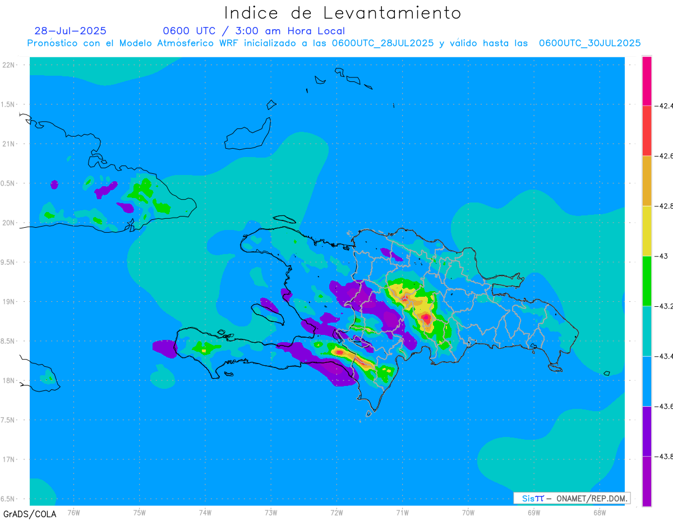Click the "ONAMET/REP.DOM." credit box
673x520 pixels.
click(572, 498)
